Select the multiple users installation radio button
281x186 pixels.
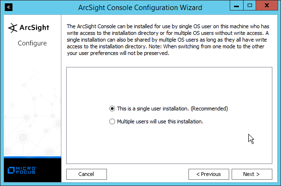112,121
